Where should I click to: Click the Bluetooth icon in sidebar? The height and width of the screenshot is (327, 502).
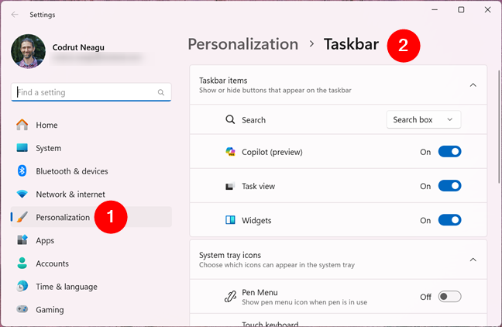22,170
